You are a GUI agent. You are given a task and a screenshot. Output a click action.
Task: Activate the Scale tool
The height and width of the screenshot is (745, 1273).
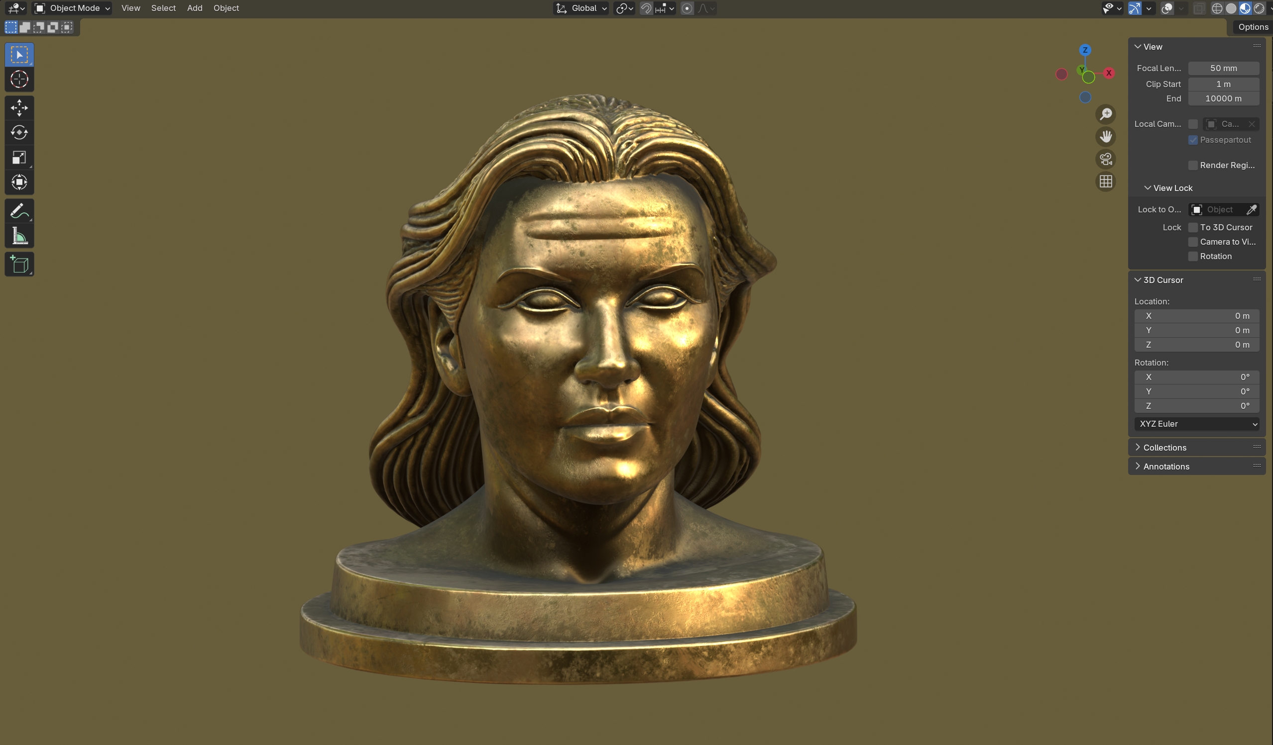pos(19,158)
